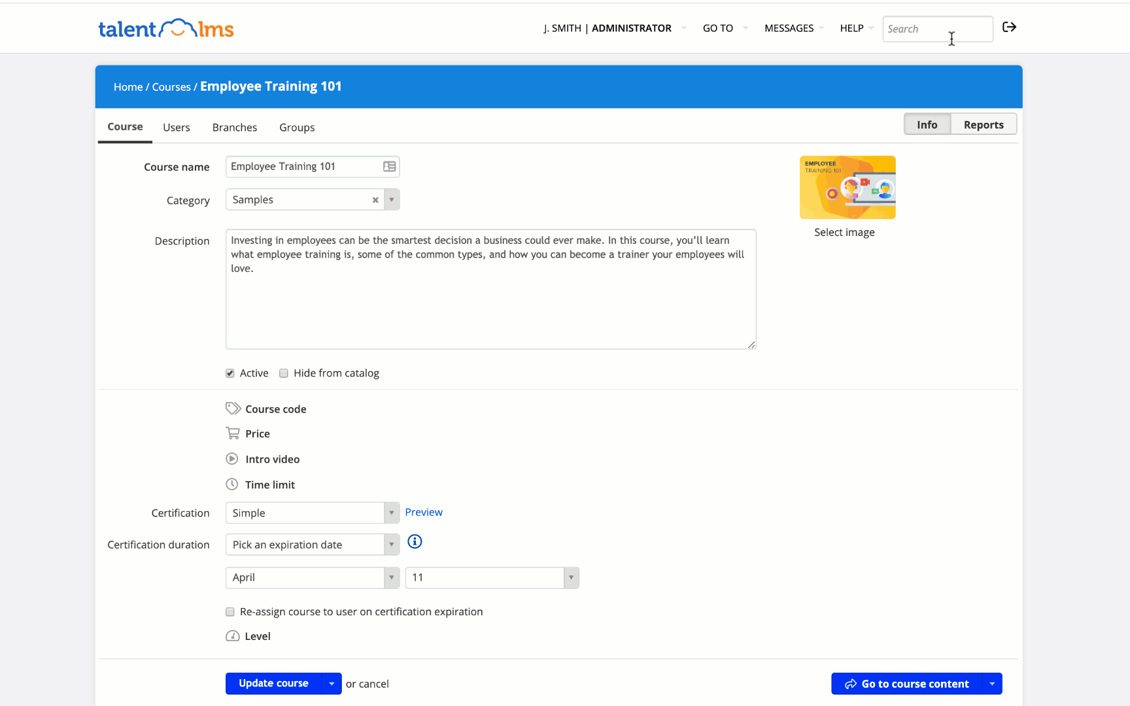Click the Intro video play icon
Screen dimensions: 1130x706
(x=232, y=459)
